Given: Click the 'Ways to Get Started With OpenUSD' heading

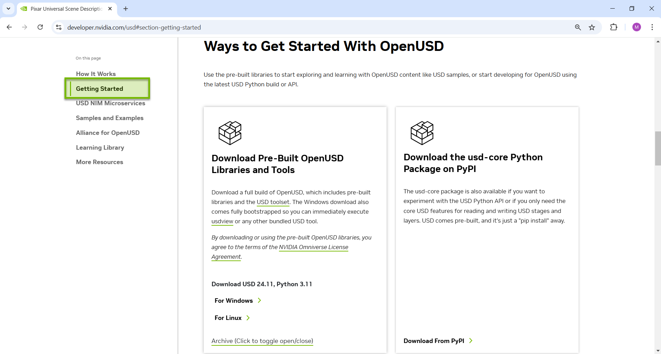Looking at the screenshot, I should (324, 46).
